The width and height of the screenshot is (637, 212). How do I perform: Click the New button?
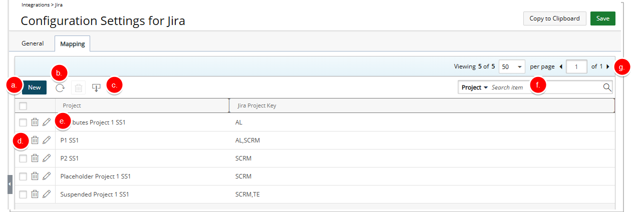[34, 87]
